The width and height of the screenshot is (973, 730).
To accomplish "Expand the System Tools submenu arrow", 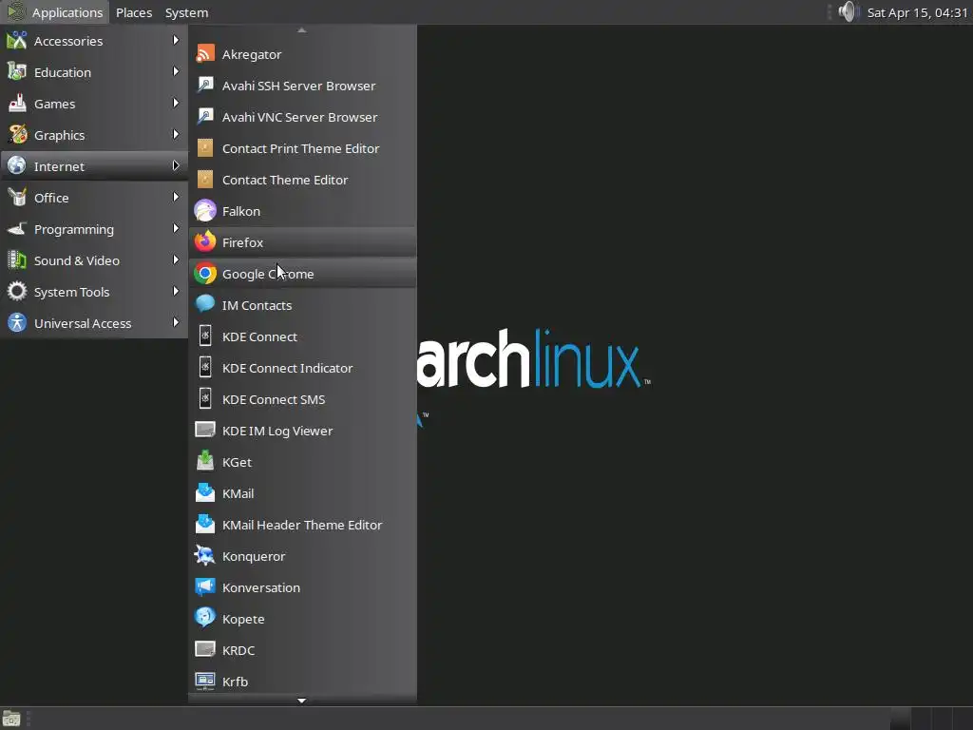I will (x=176, y=292).
